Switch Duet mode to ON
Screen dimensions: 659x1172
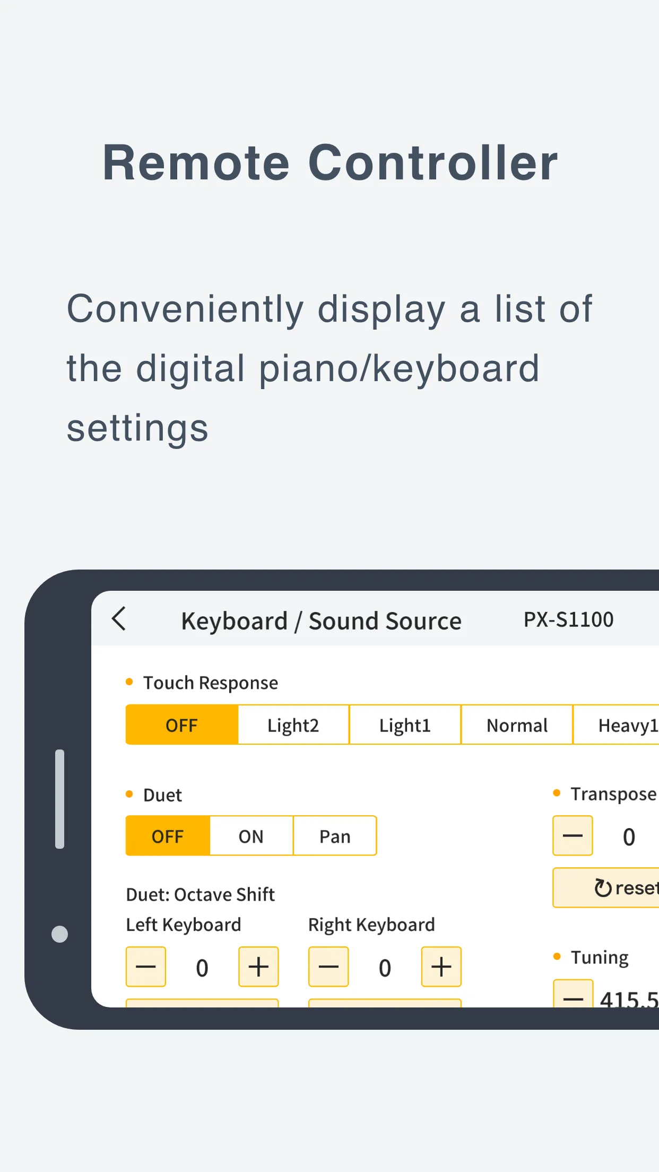click(250, 836)
